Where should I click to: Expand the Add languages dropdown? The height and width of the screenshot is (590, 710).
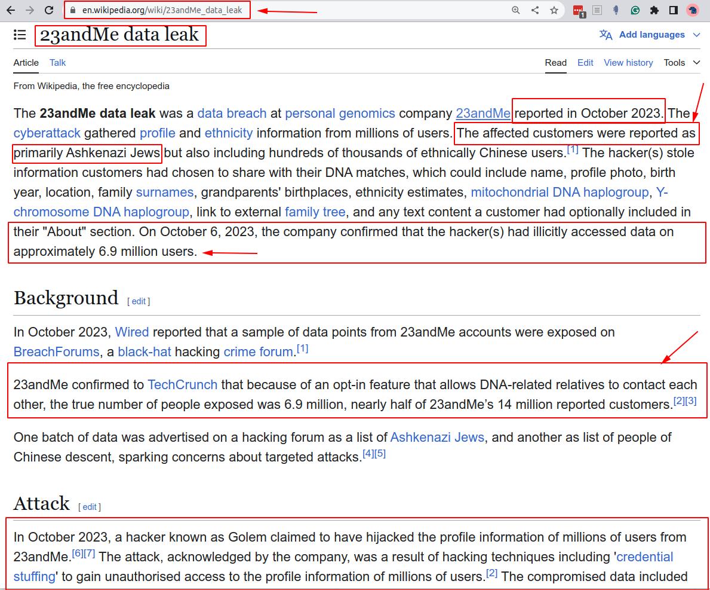click(650, 35)
